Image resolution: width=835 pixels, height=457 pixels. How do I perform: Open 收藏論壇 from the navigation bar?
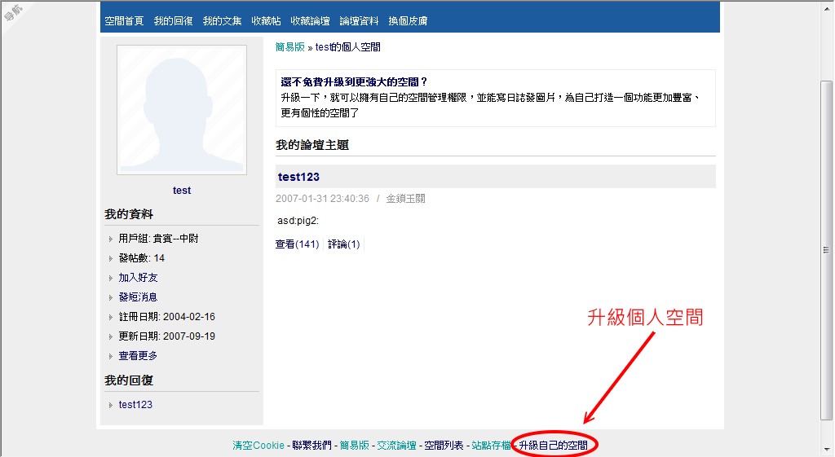pyautogui.click(x=310, y=21)
